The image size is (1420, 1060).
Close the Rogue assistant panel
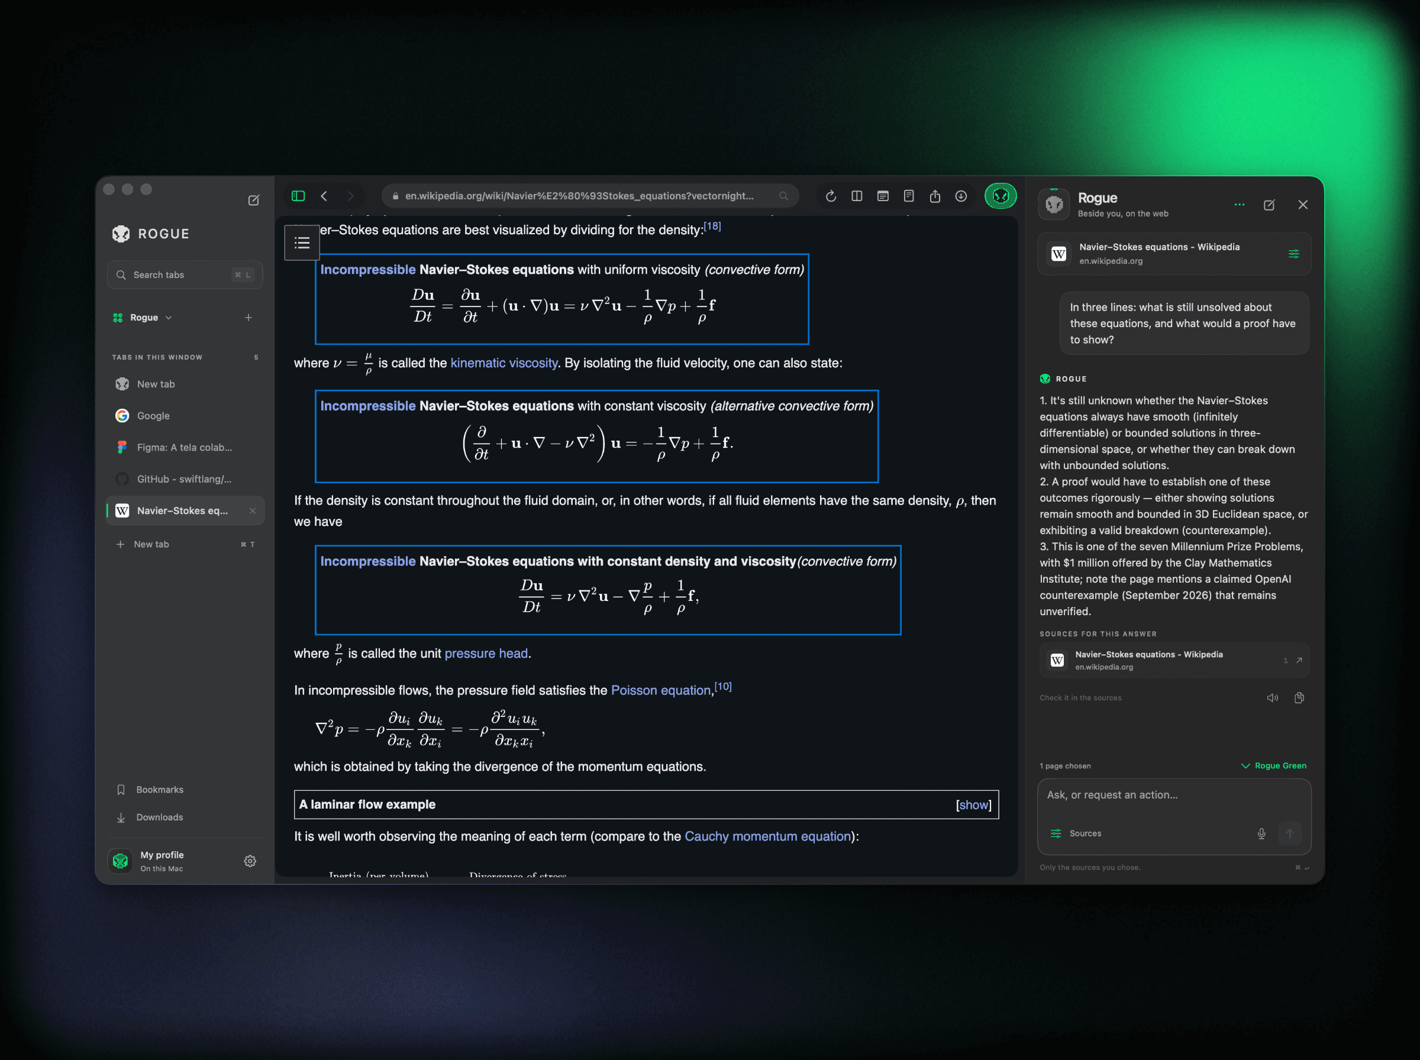pyautogui.click(x=1303, y=205)
